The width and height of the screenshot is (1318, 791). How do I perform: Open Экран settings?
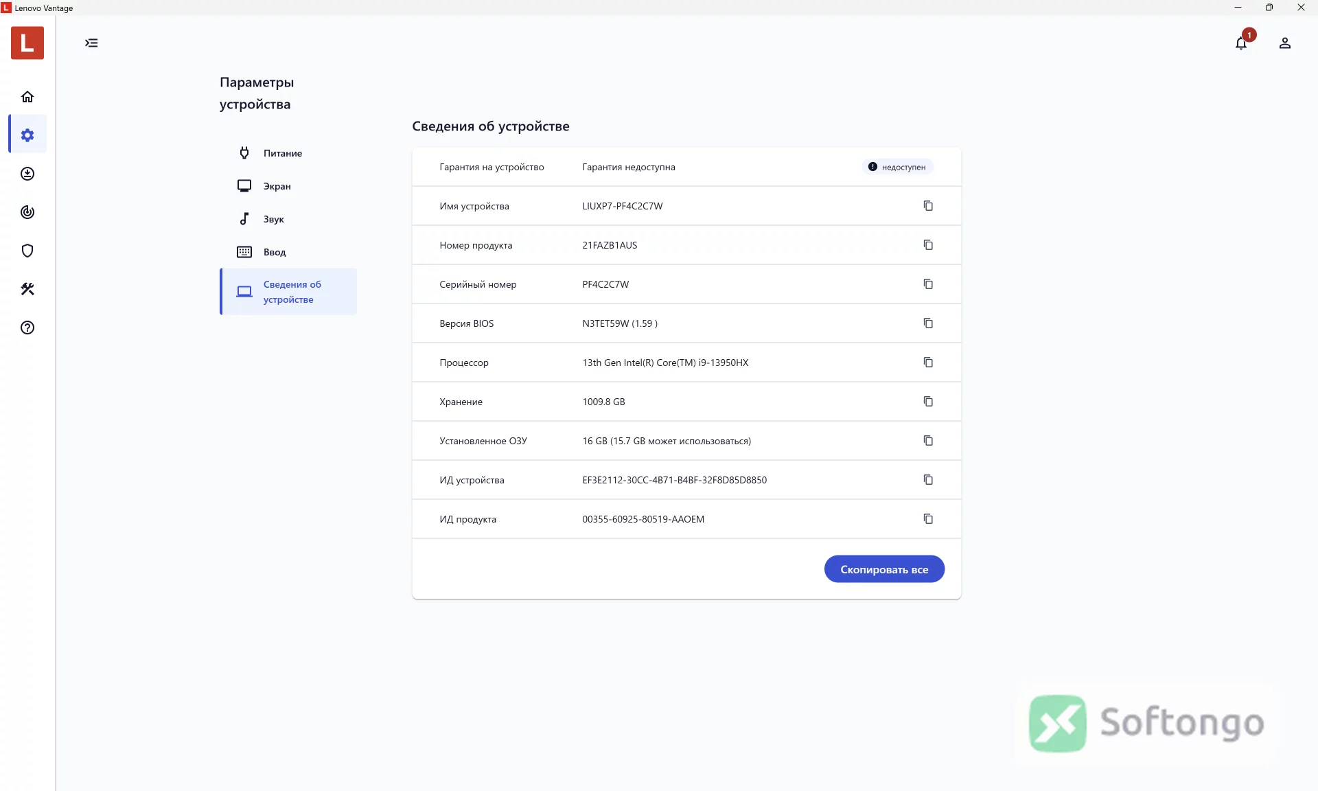[x=288, y=186]
